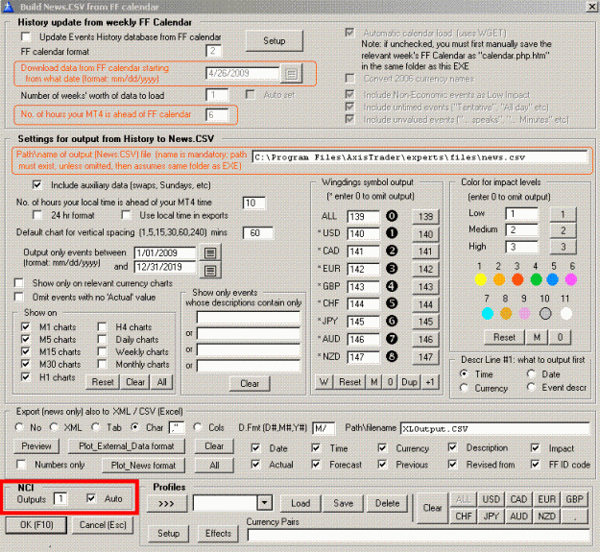
Task: Click Plot_External_Data format button
Action: click(127, 446)
